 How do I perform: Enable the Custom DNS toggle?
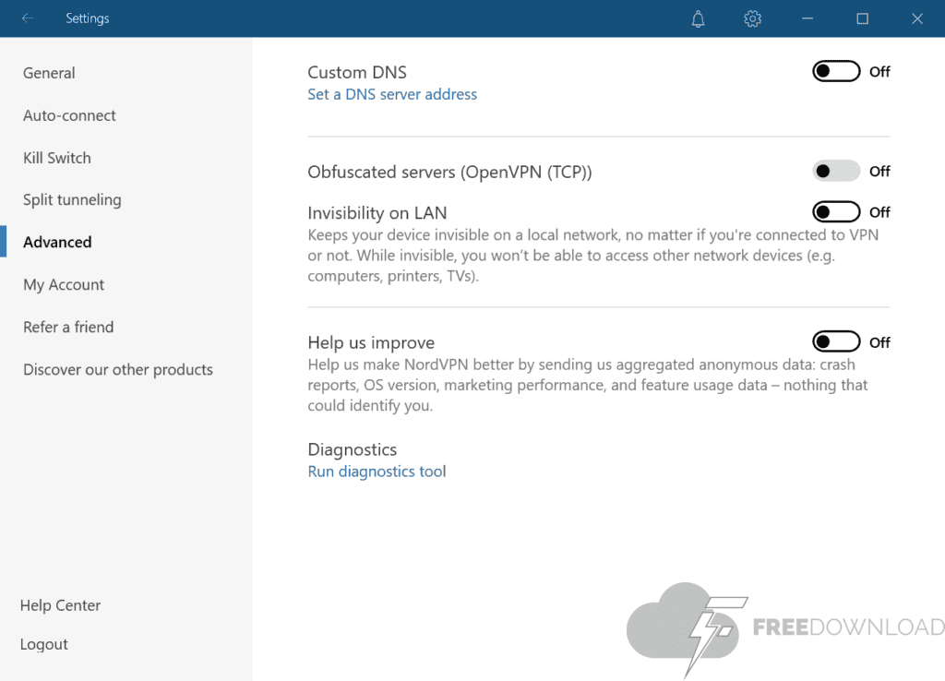click(836, 71)
